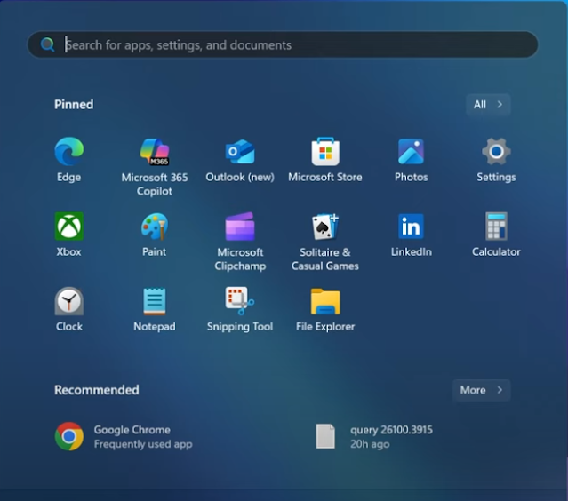Viewport: 568px width, 501px height.
Task: Launch the LinkedIn app
Action: 411,227
